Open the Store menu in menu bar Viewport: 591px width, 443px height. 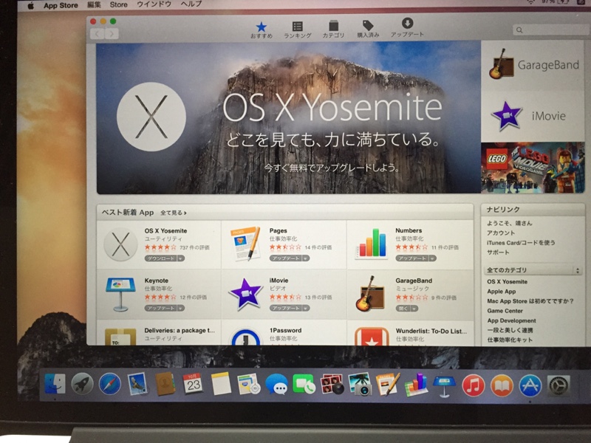118,5
